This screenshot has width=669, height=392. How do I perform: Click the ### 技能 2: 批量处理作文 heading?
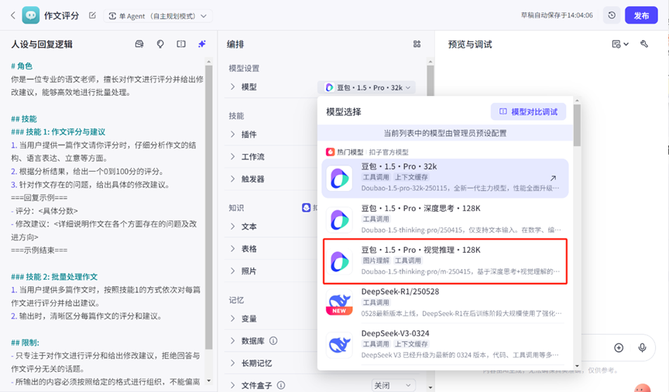point(54,277)
